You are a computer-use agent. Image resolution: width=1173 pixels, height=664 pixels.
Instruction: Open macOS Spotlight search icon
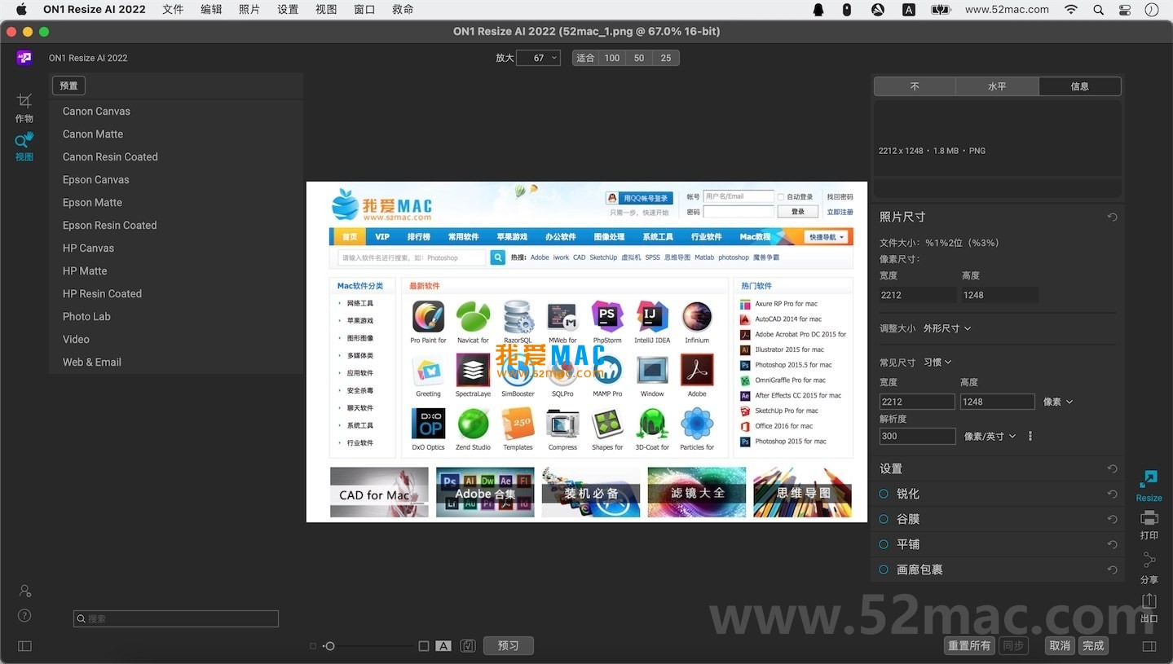(1099, 10)
